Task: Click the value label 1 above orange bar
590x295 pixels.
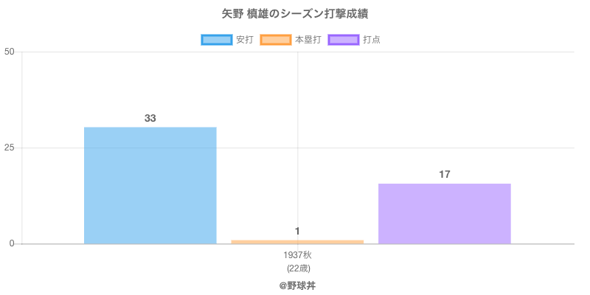Action: click(297, 232)
